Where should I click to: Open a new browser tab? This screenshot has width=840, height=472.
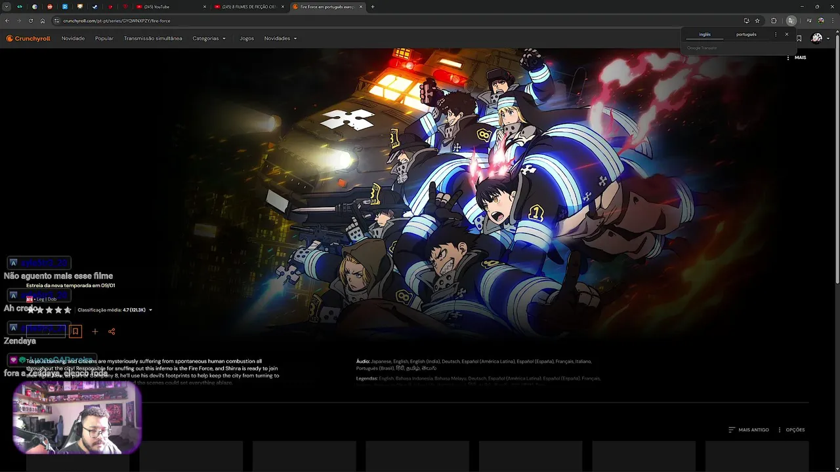(373, 7)
